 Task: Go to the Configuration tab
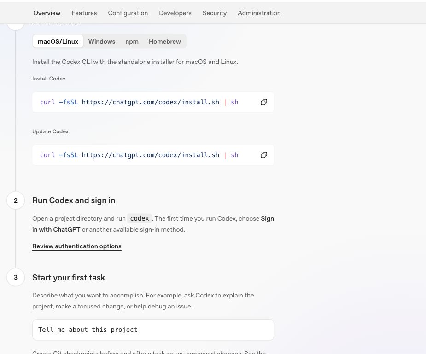click(x=128, y=13)
